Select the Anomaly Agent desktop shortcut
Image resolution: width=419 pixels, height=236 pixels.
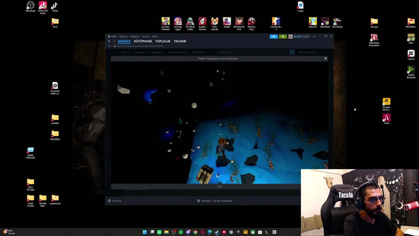(178, 24)
